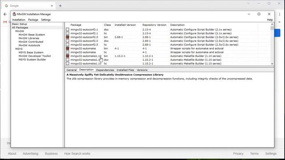This screenshot has height=160, width=285.
Task: Open the Business link in Google footer
Action: pos(51,153)
